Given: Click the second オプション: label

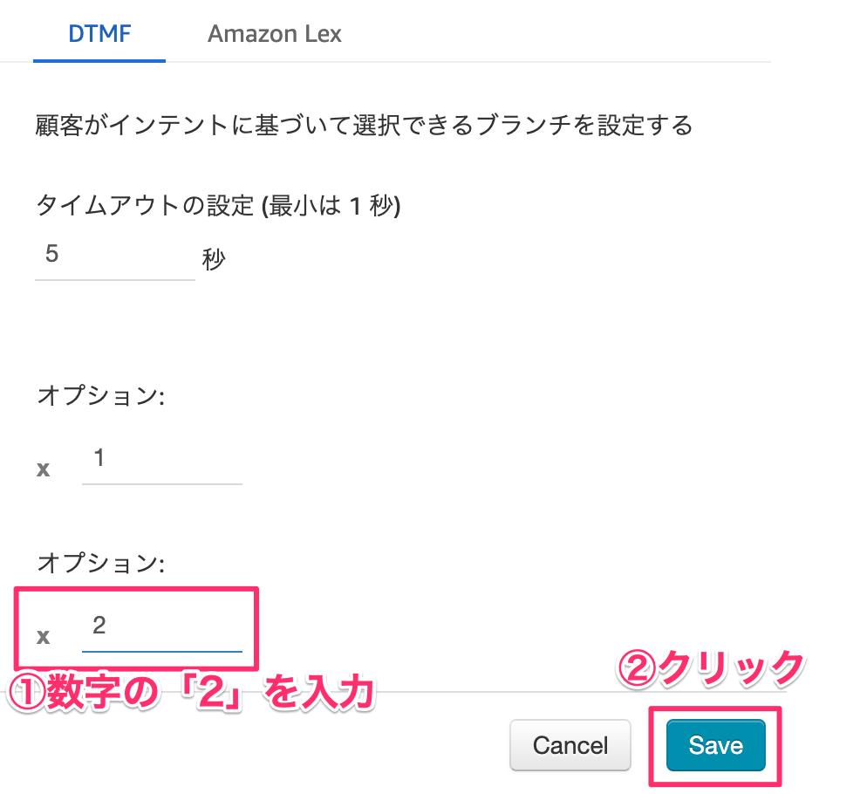Looking at the screenshot, I should click(x=101, y=563).
